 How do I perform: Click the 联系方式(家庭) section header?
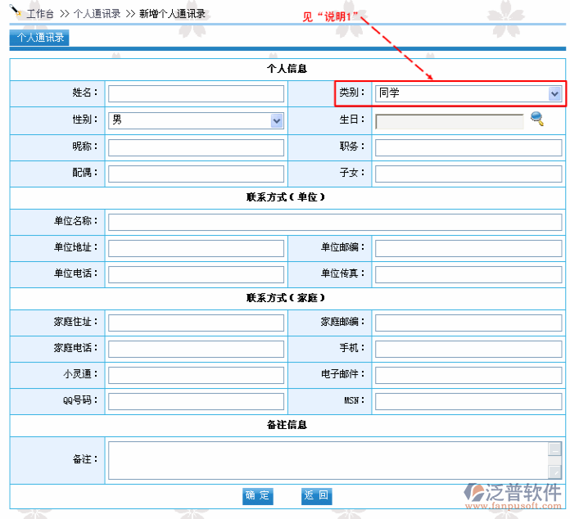tap(285, 298)
